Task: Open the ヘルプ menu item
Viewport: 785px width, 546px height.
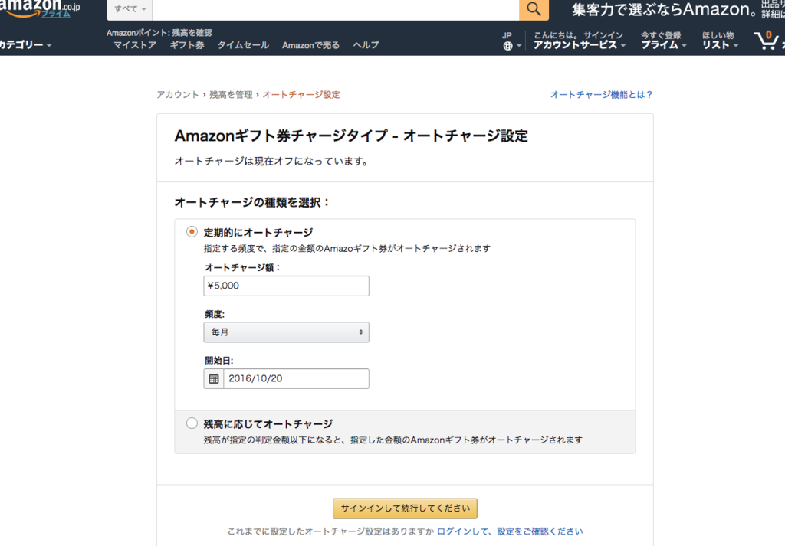Action: [366, 45]
